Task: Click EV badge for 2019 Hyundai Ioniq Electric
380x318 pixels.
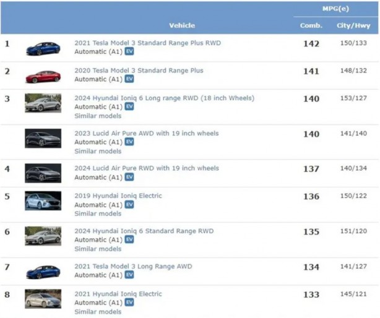Action: (129, 205)
